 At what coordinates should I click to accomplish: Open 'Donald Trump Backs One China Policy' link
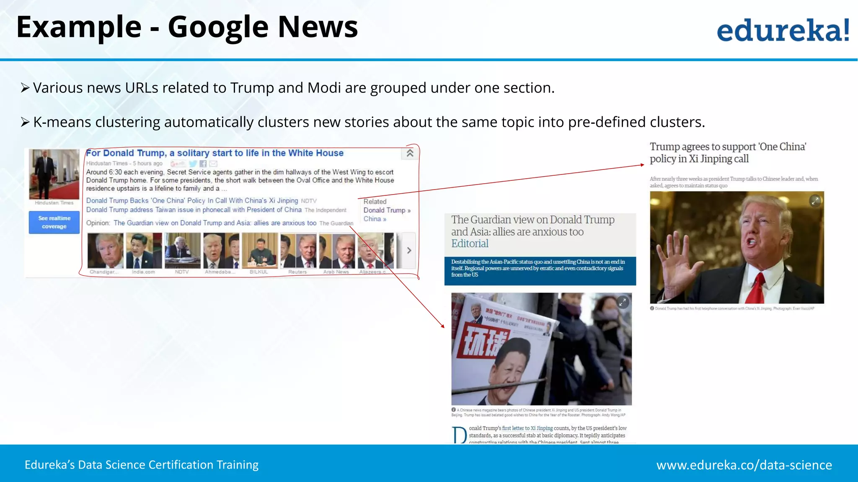pyautogui.click(x=192, y=201)
